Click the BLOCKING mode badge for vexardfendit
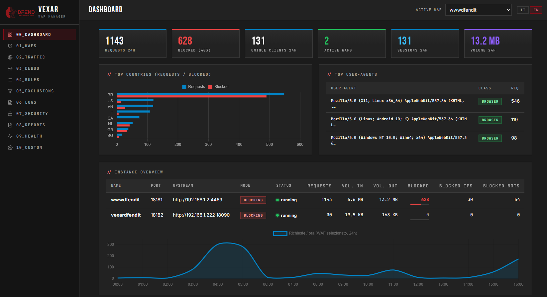The image size is (547, 297). [x=253, y=215]
